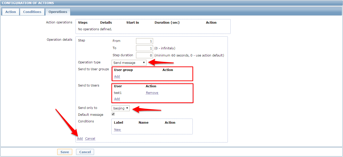Add a user under Send to Users
The width and height of the screenshot is (343, 157).
point(117,99)
